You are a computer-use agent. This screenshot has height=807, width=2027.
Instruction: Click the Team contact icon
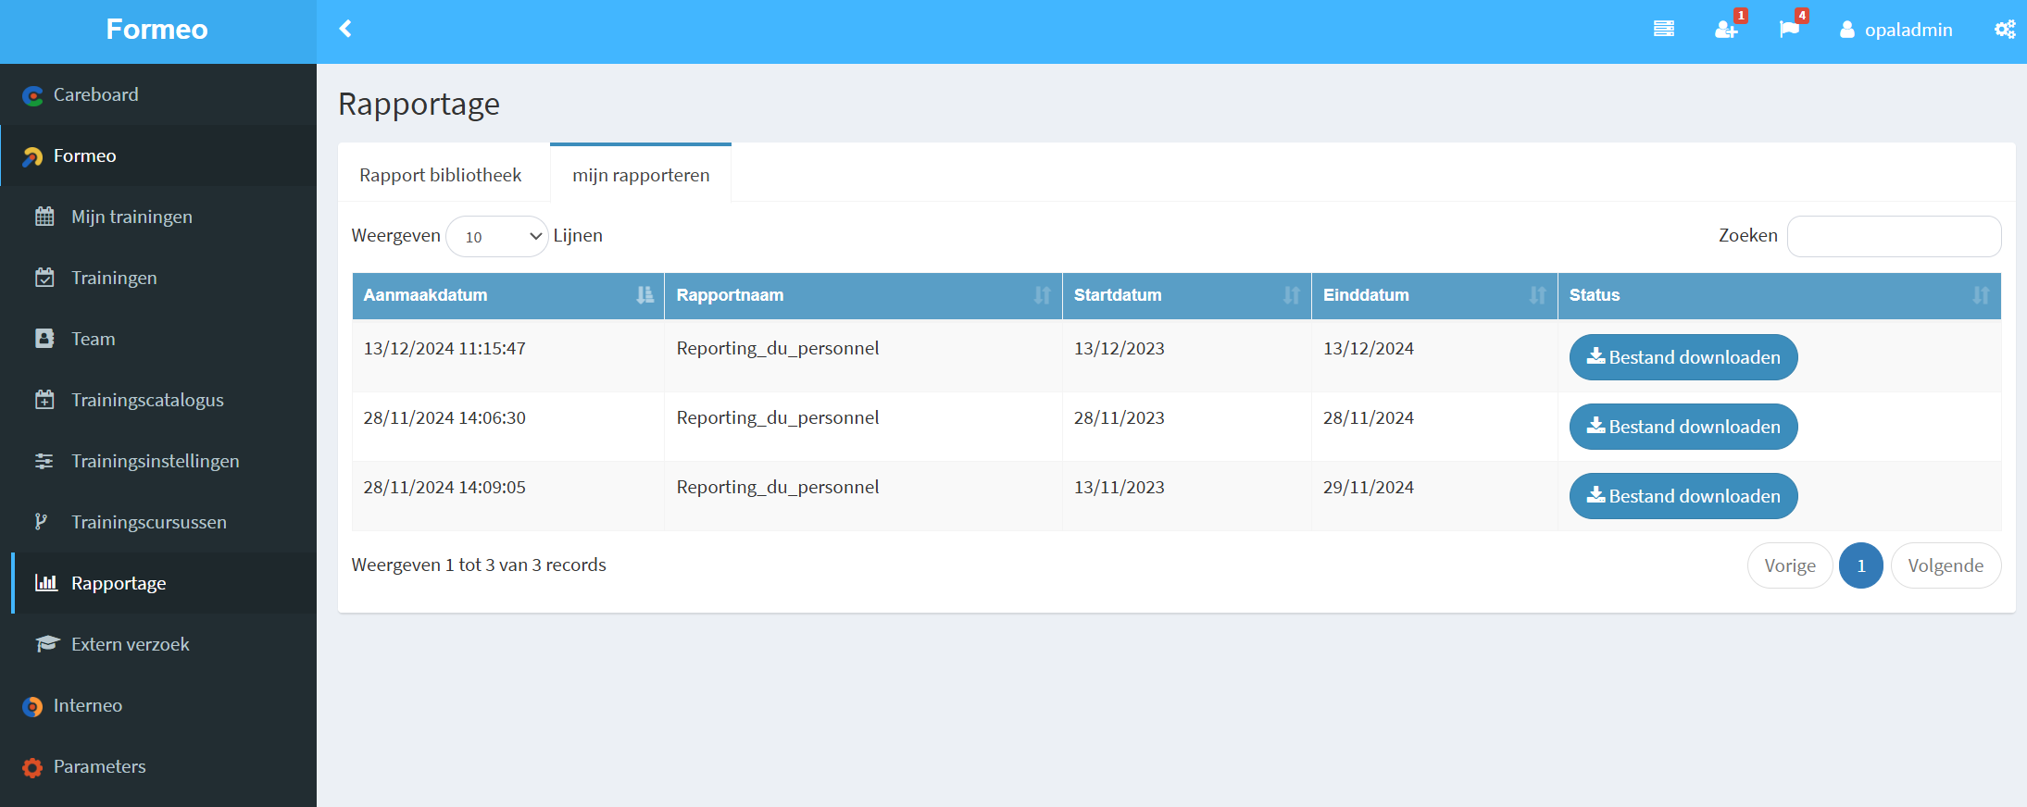[44, 339]
